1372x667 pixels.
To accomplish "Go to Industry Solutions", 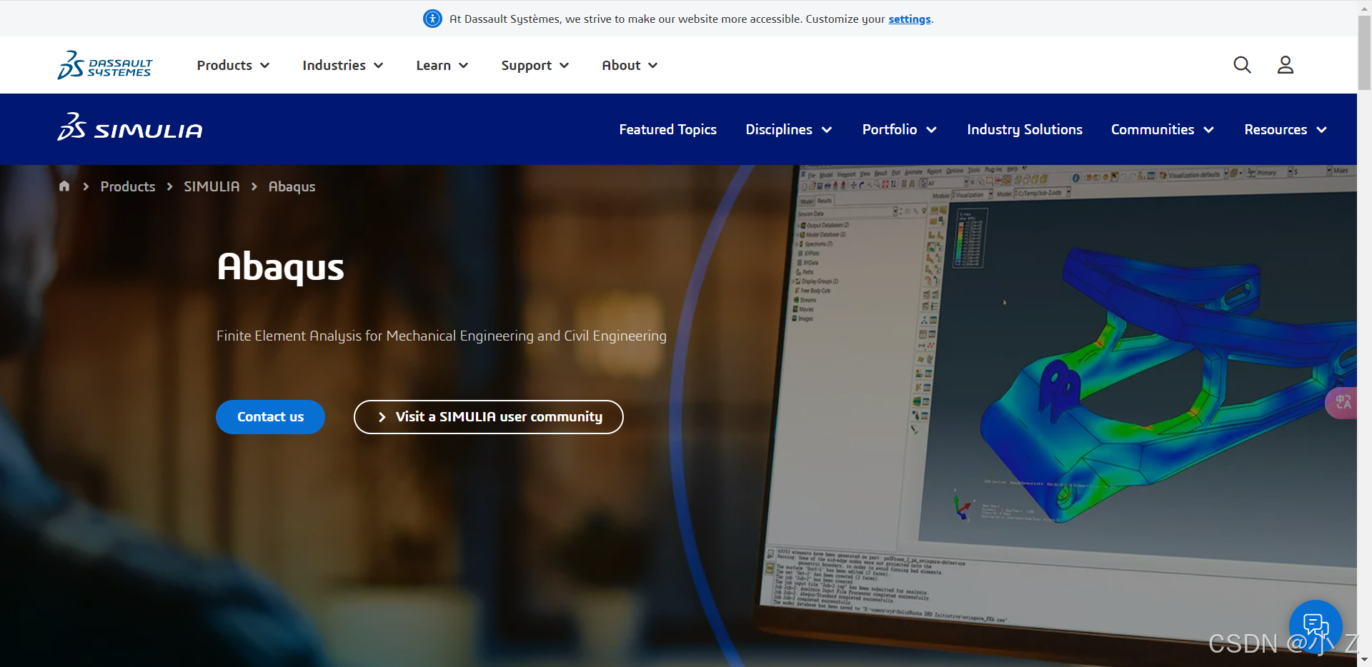I will [1025, 129].
